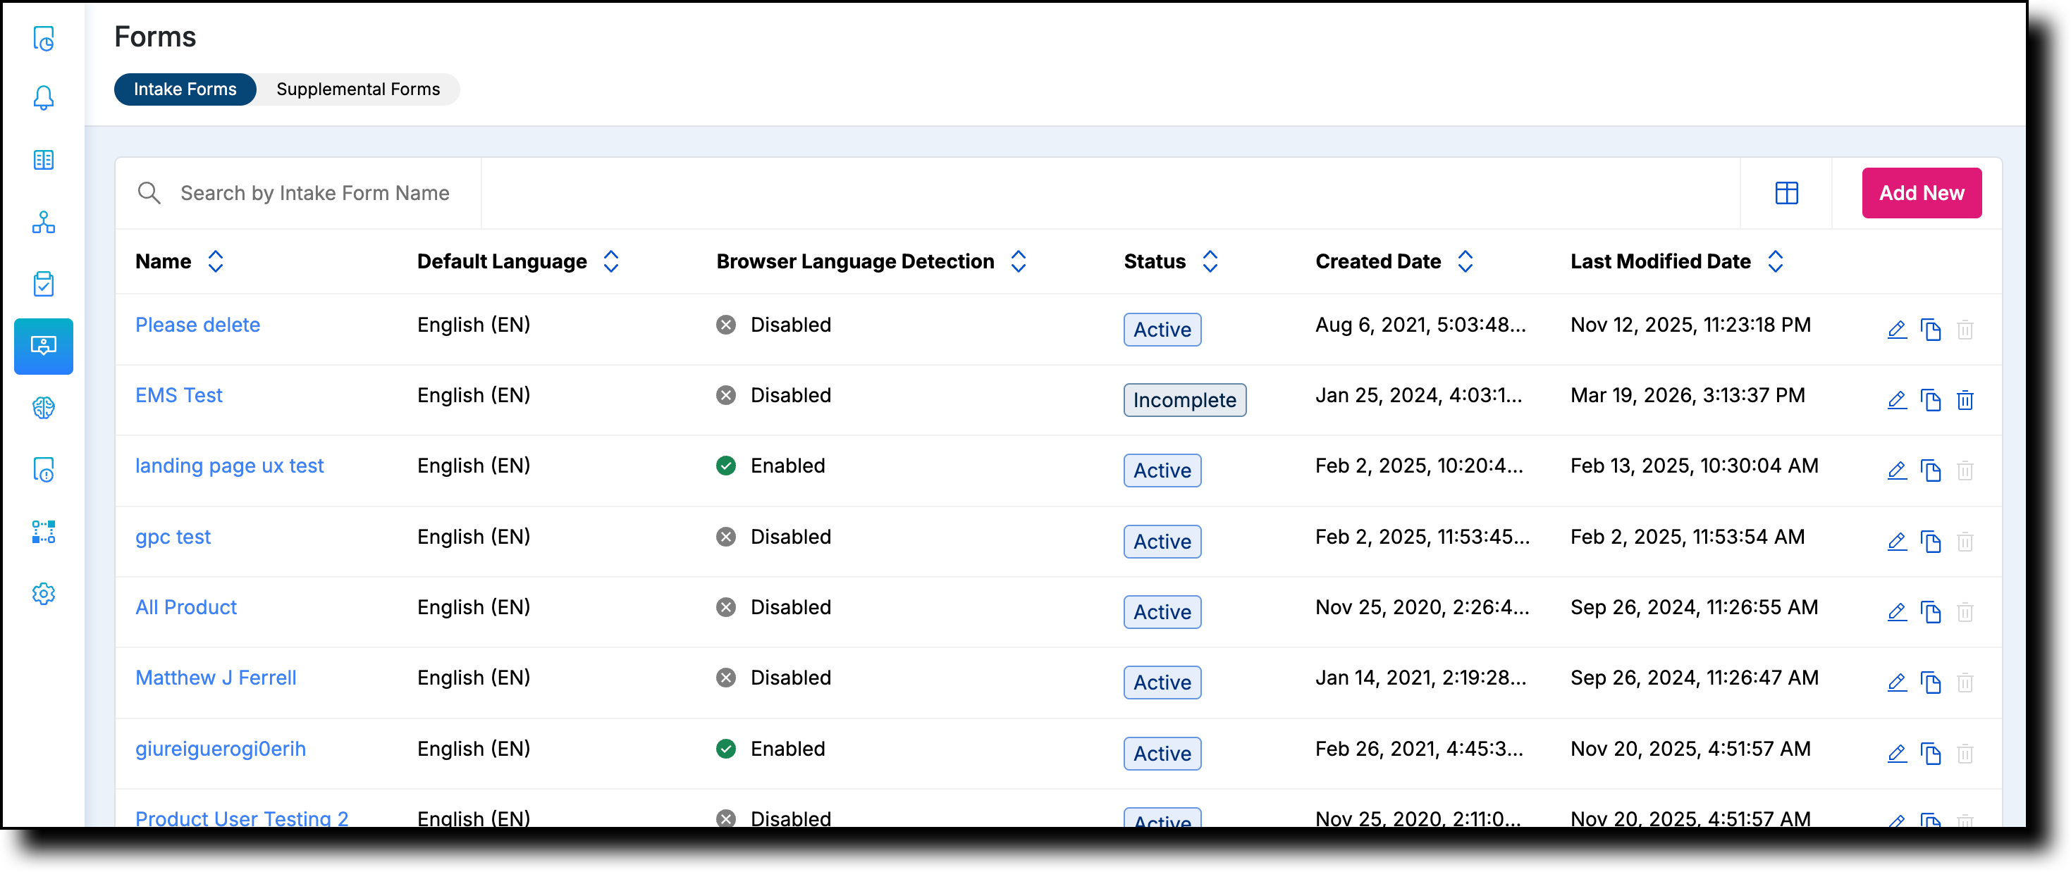Edit the Please delete form
Image resolution: width=2071 pixels, height=872 pixels.
click(1897, 330)
